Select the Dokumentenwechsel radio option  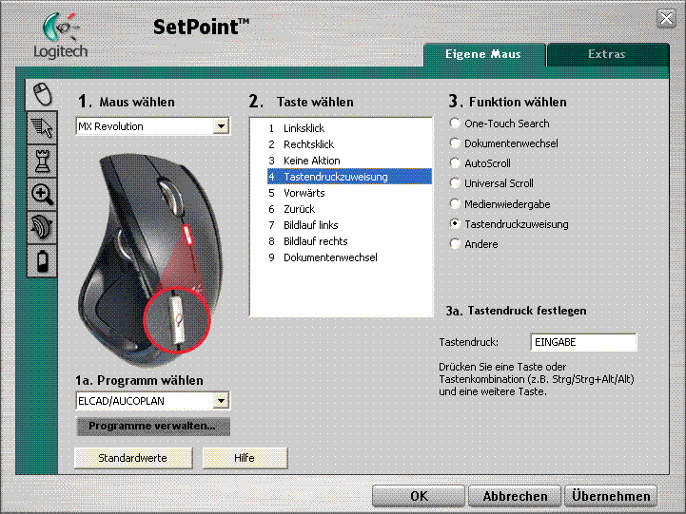coord(504,143)
